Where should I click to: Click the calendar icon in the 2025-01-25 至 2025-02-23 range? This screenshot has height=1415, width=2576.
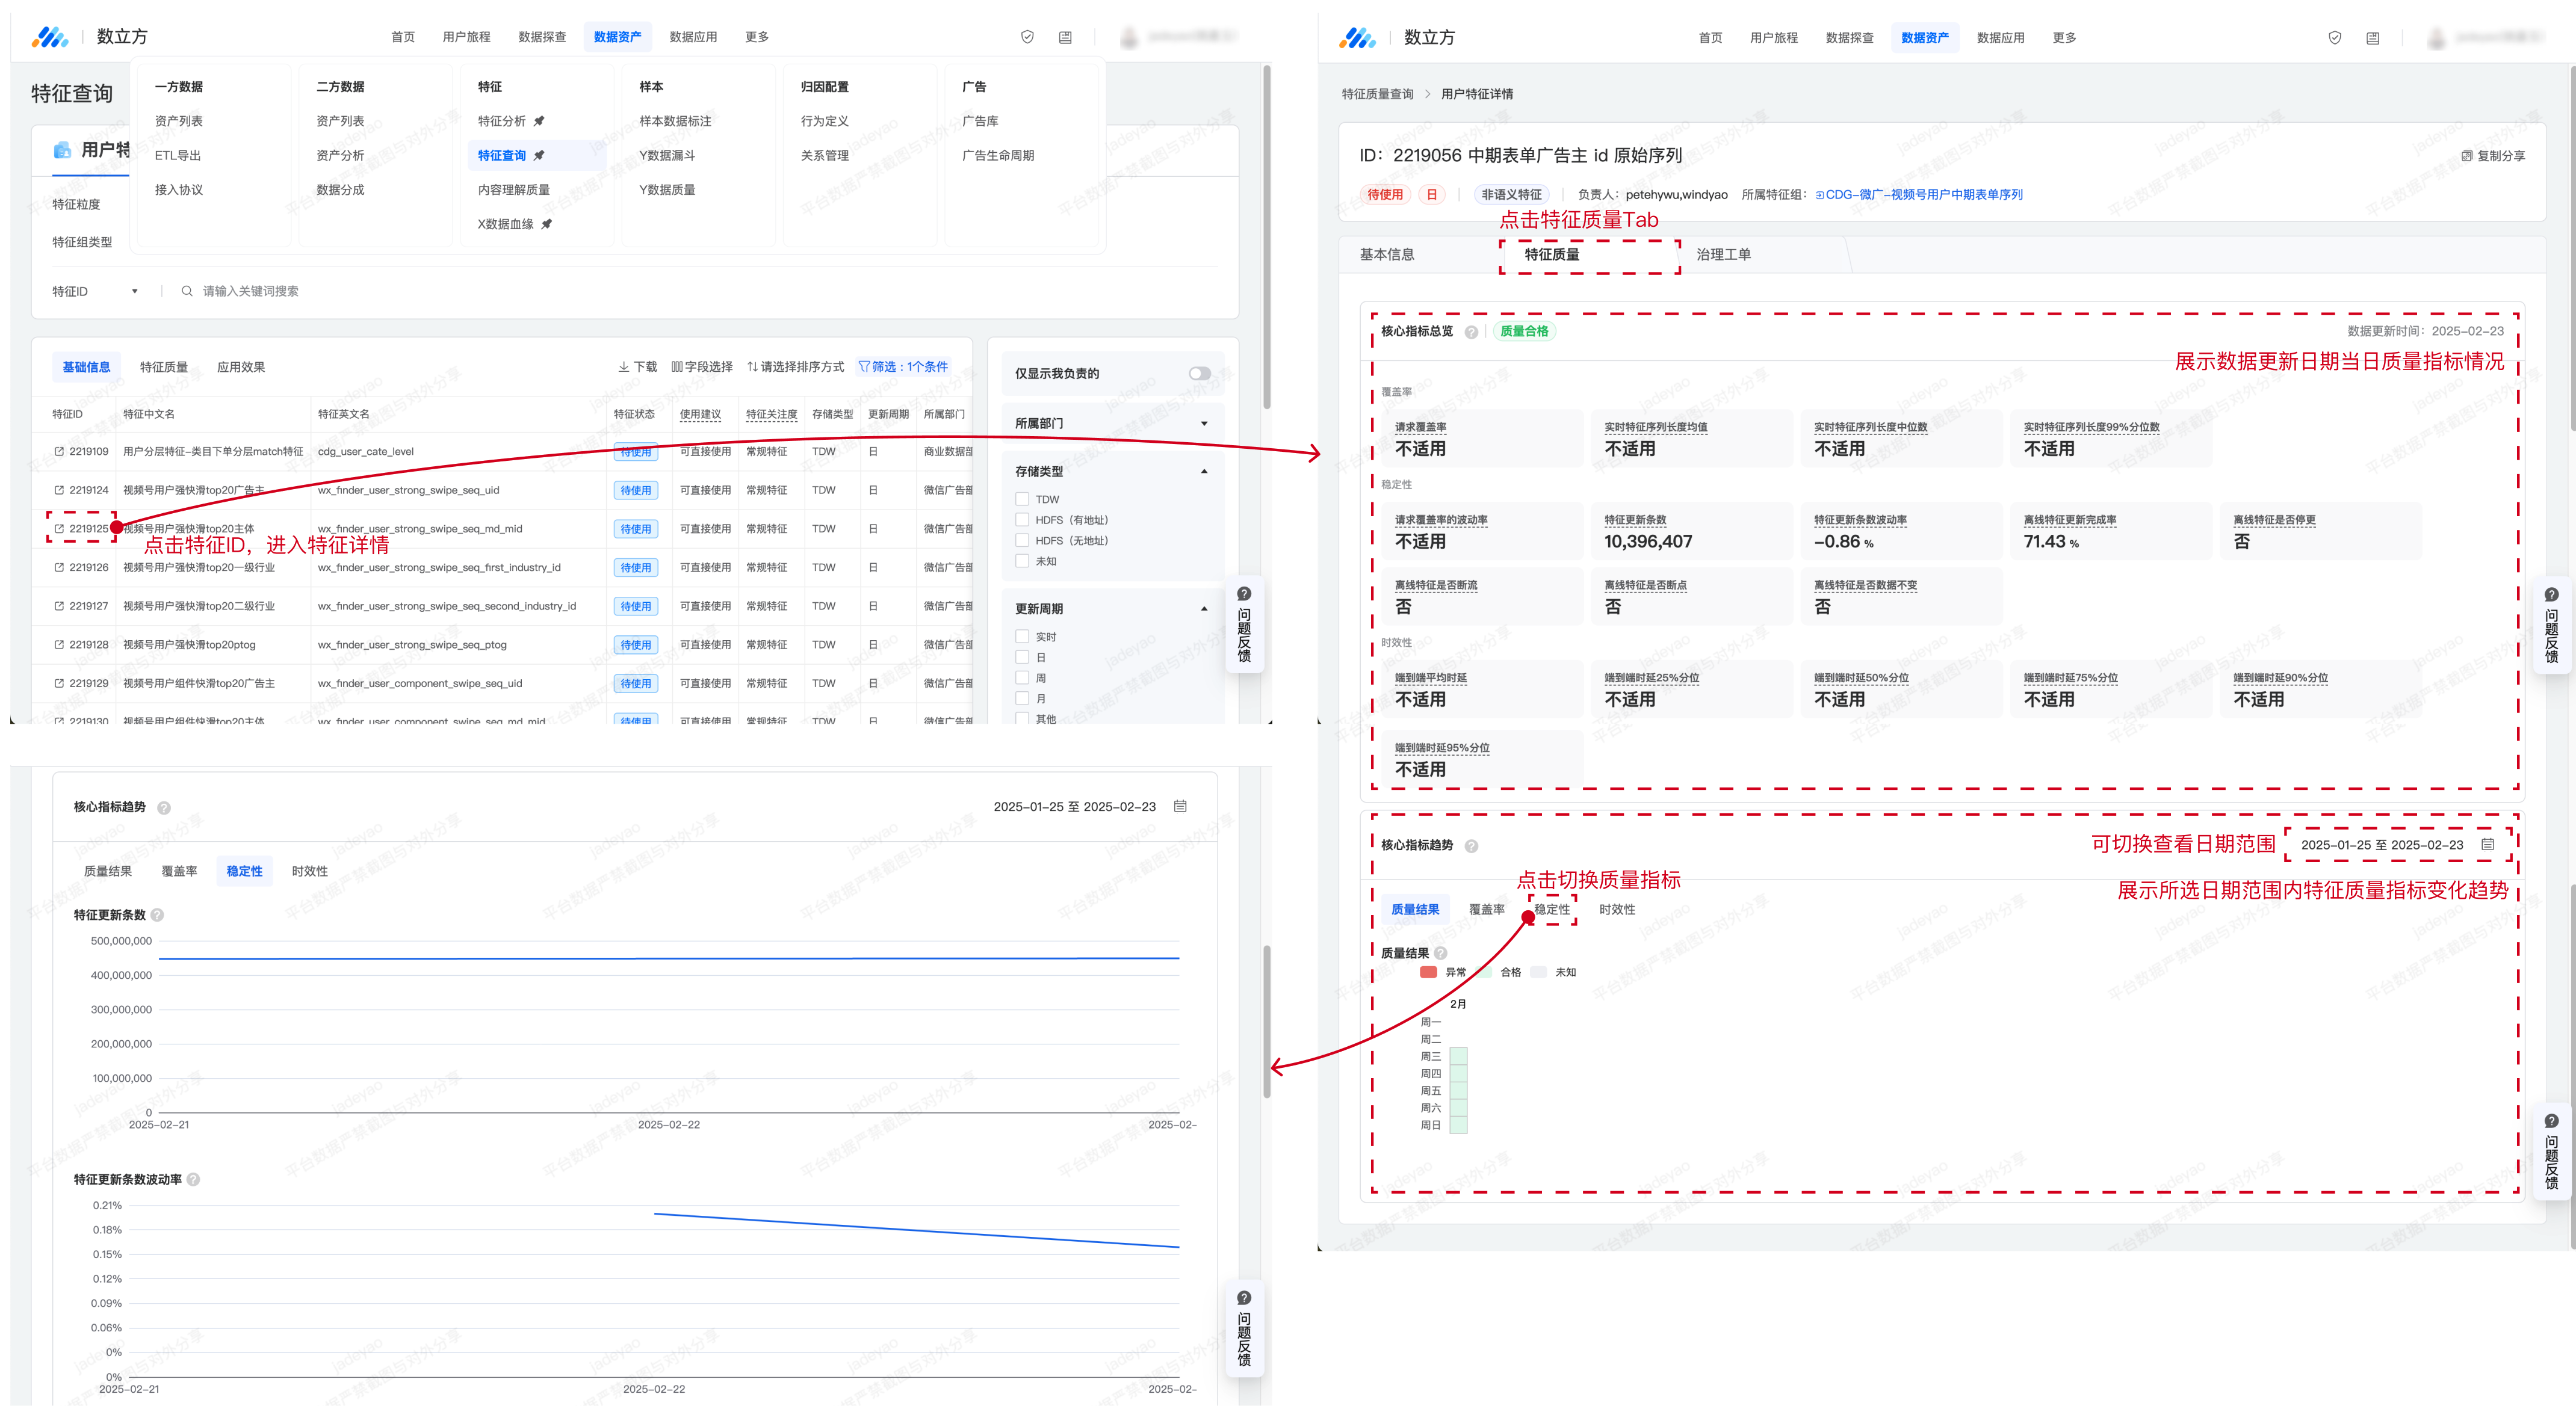pos(2488,845)
